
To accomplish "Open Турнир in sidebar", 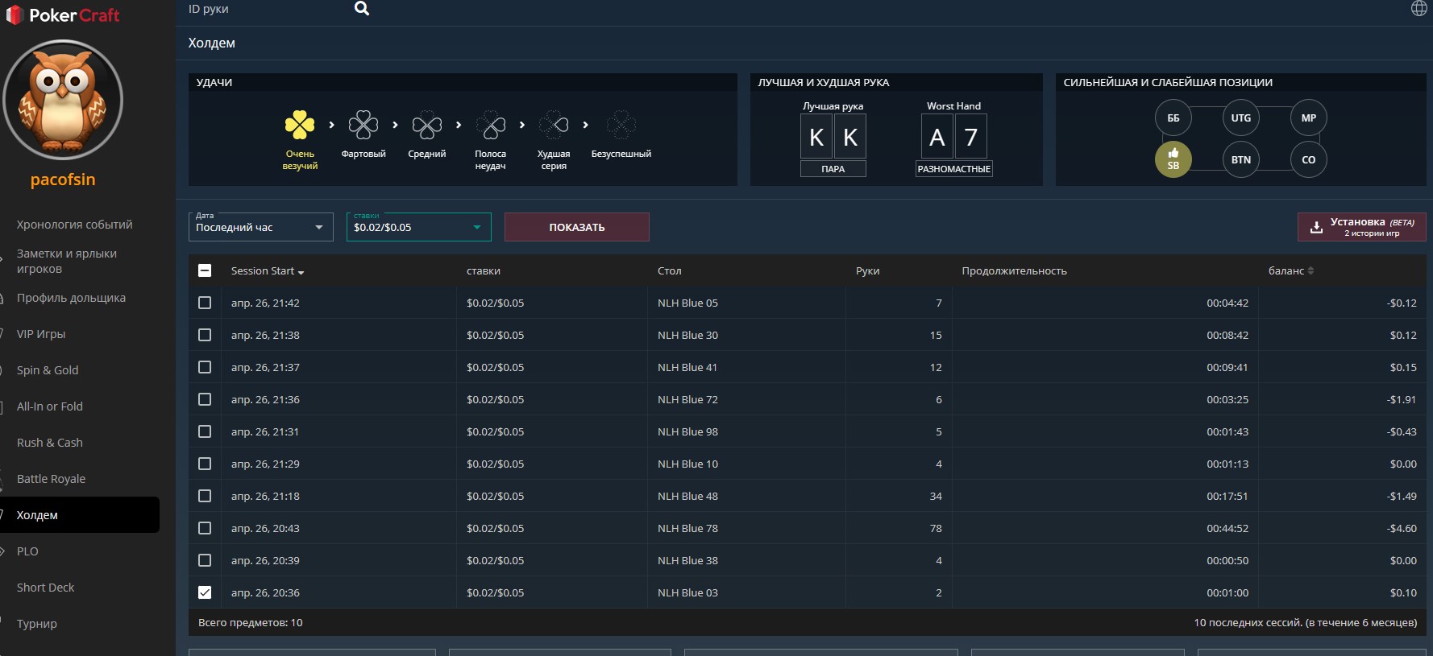I will point(37,624).
